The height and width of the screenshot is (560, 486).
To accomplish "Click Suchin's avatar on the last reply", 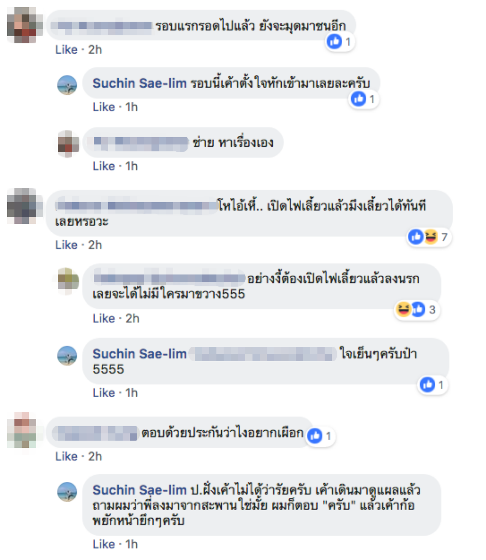I will tap(67, 492).
